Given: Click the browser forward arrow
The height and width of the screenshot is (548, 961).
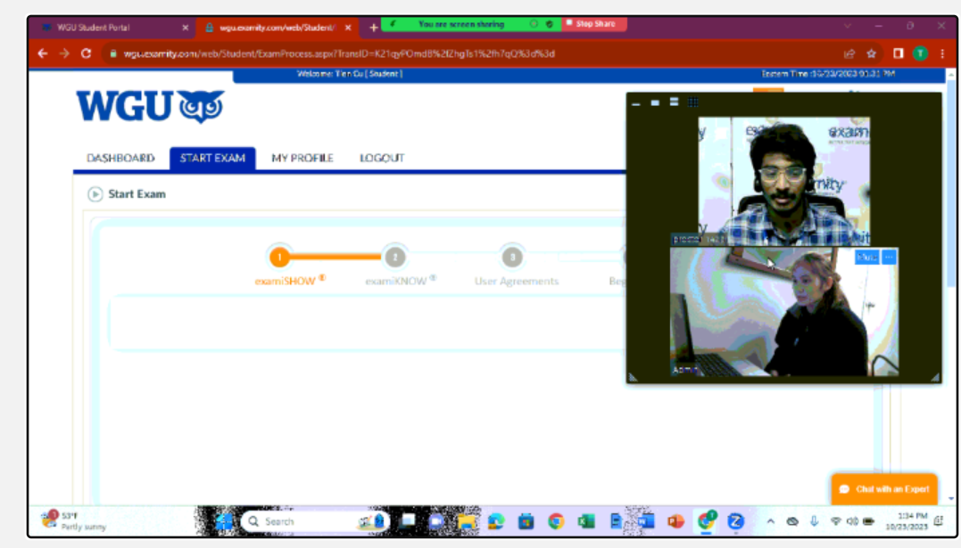Looking at the screenshot, I should pyautogui.click(x=64, y=53).
